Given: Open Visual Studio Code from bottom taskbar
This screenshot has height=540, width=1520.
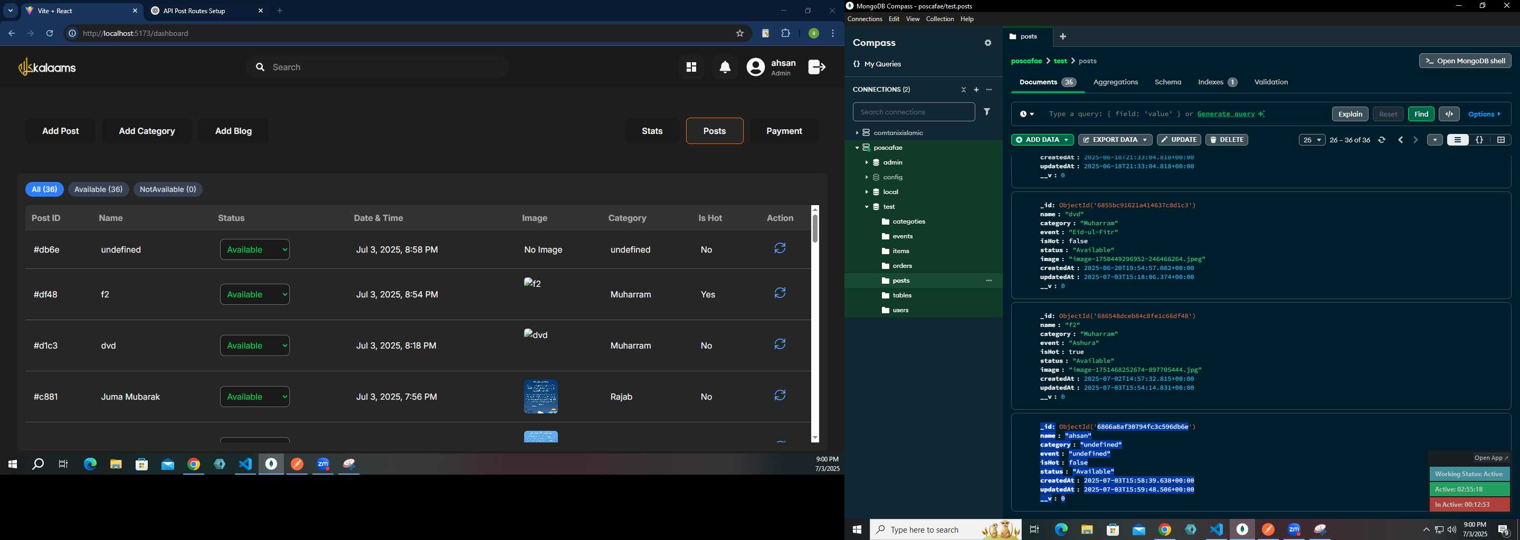Looking at the screenshot, I should pos(1216,530).
